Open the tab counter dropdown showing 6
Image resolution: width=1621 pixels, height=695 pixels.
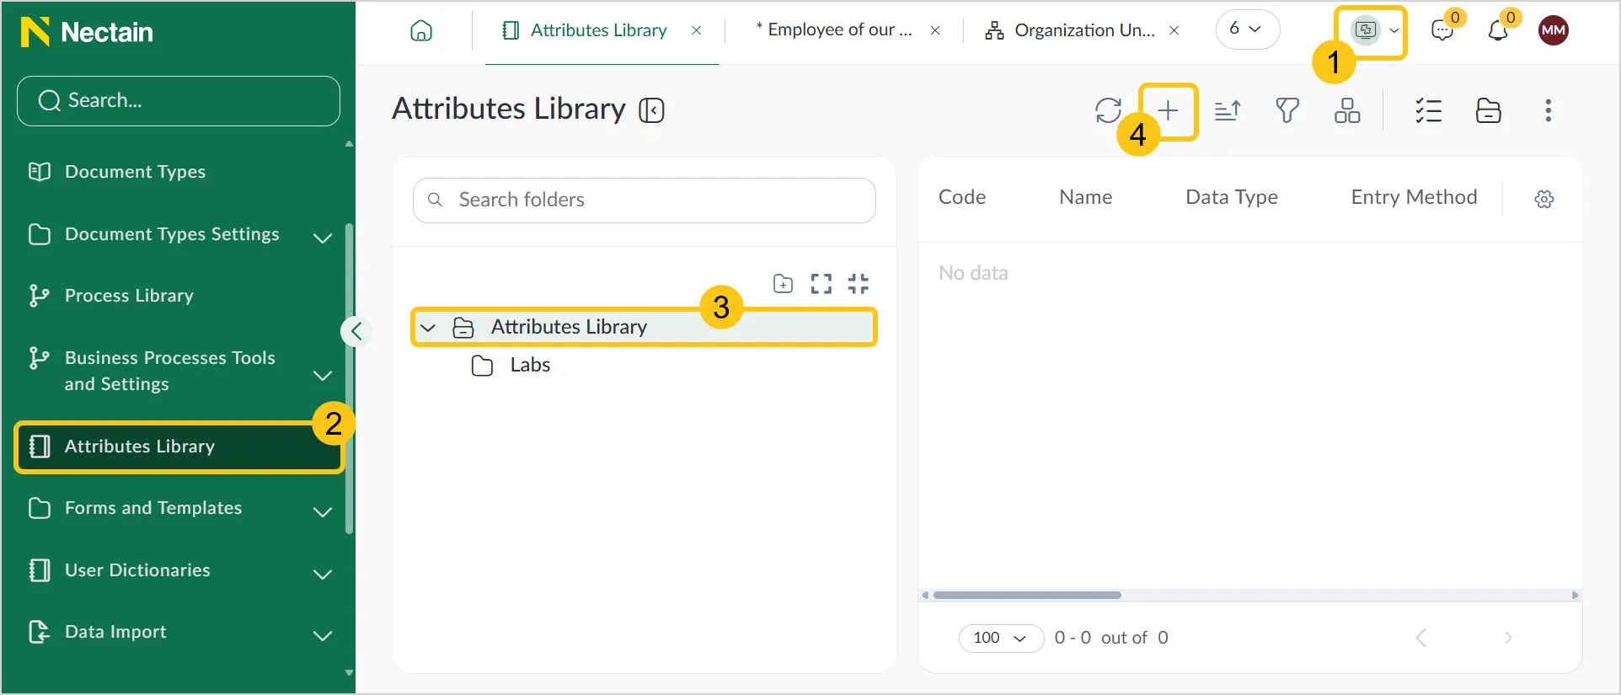point(1247,29)
